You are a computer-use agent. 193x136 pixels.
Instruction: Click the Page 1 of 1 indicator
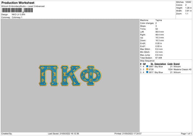point(186,134)
